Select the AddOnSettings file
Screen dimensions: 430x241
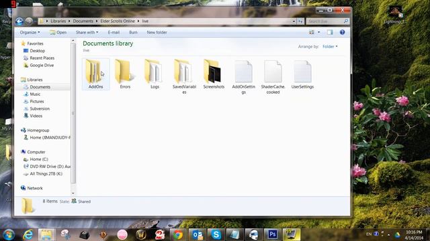click(243, 76)
